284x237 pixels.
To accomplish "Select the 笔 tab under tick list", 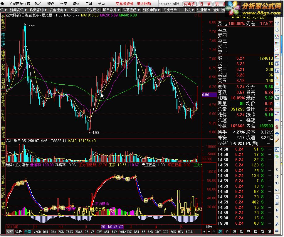I will 220,231.
